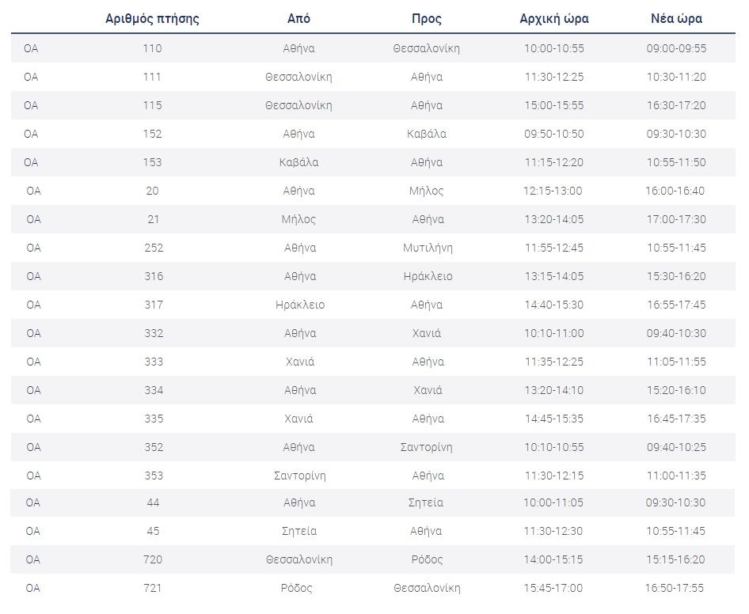Select new time 16:55-17:45
This screenshot has height=614, width=749.
[676, 305]
